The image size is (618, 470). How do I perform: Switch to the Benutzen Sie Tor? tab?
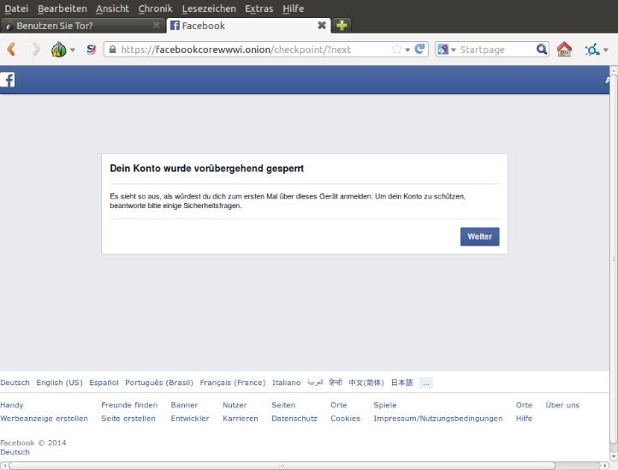(x=82, y=26)
